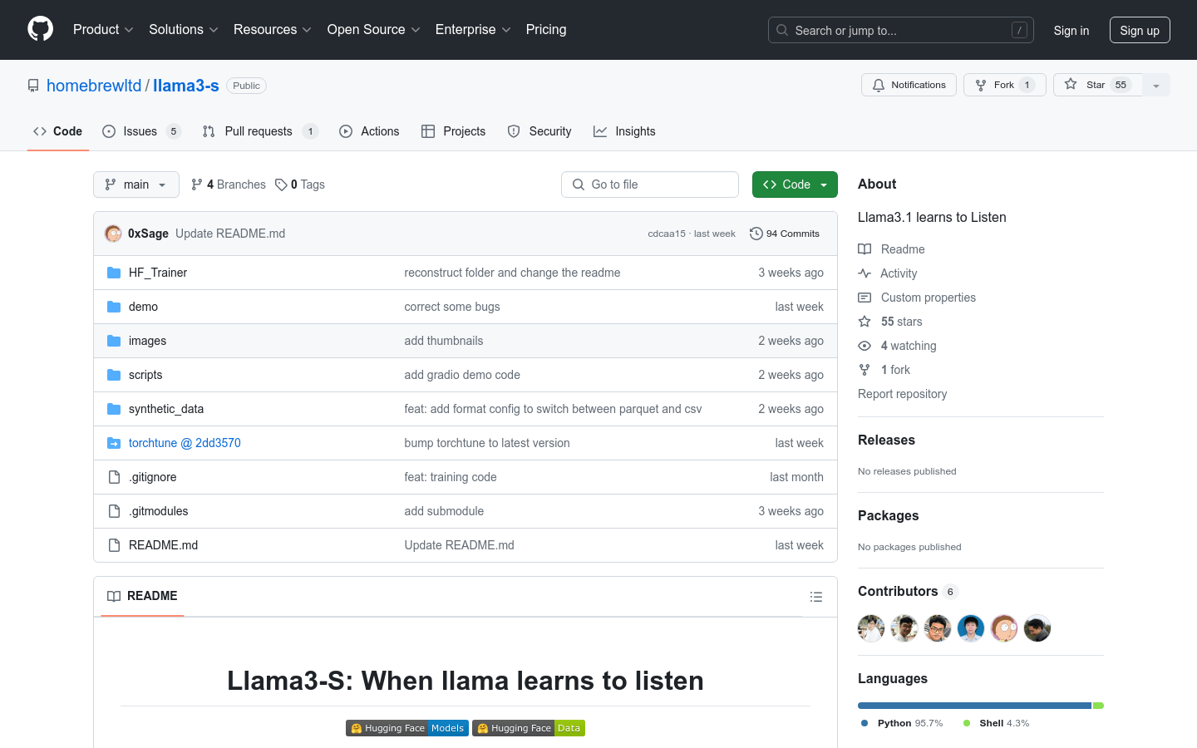This screenshot has width=1197, height=748.
Task: Switch to the Issues tab
Action: pyautogui.click(x=141, y=131)
